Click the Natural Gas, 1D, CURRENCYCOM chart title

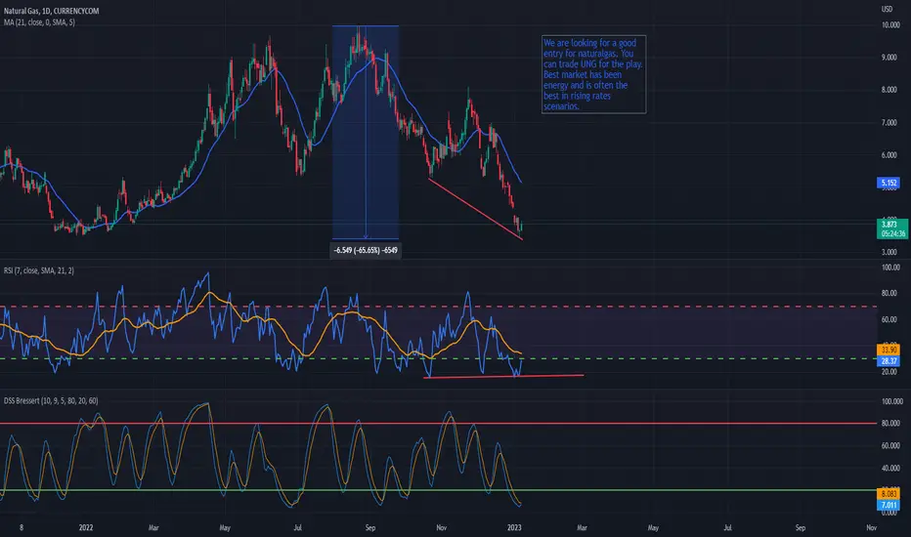click(51, 11)
